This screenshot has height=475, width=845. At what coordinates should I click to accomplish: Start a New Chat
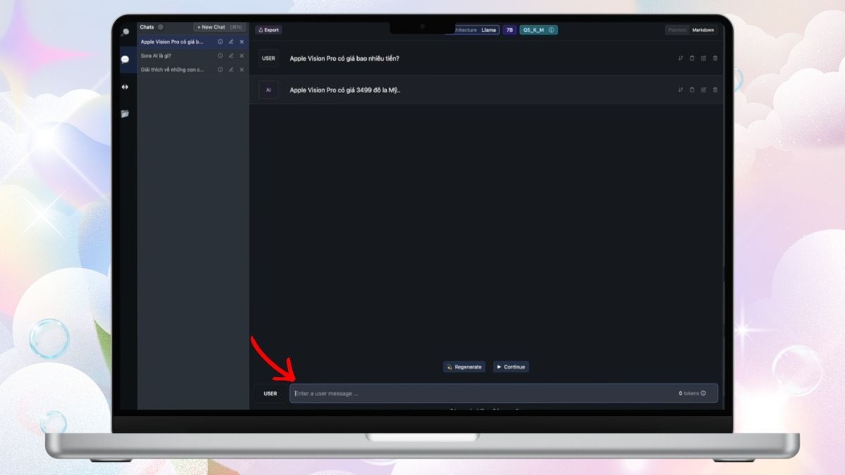coord(220,27)
